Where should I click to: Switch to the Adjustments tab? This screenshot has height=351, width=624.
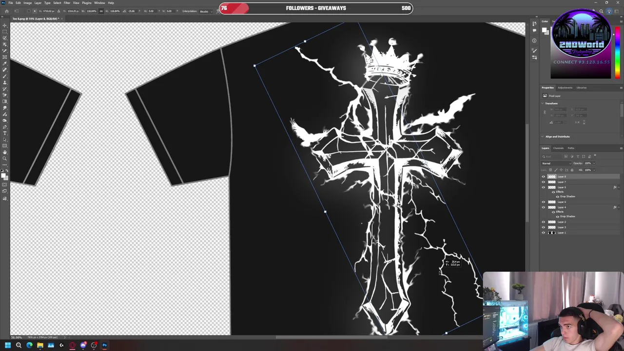[565, 88]
